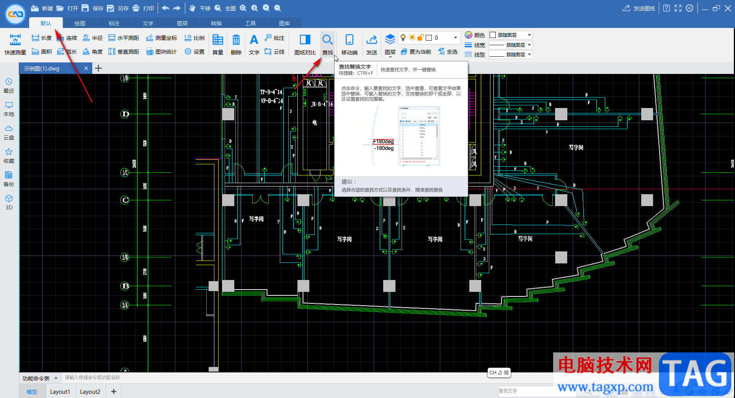
Task: Click the 另存 save-as icon
Action: coord(111,8)
